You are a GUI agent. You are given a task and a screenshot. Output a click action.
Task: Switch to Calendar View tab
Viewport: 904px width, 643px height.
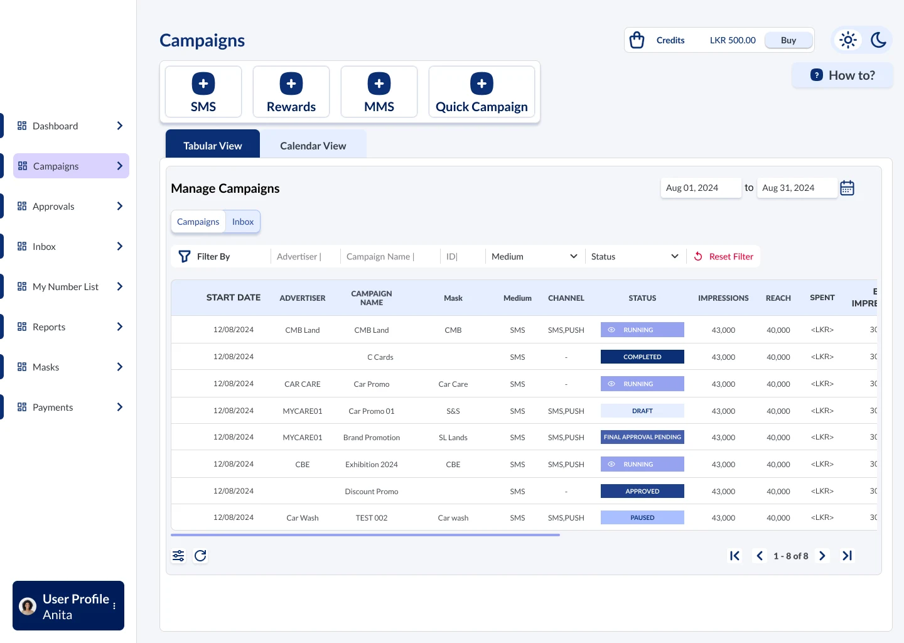(x=313, y=144)
